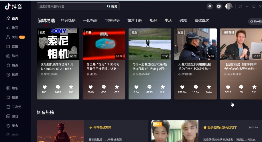
Task: Open the police officers video thumbnail
Action: [196, 44]
